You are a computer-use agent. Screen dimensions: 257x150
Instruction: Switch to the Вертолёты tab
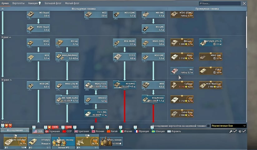click(x=18, y=3)
